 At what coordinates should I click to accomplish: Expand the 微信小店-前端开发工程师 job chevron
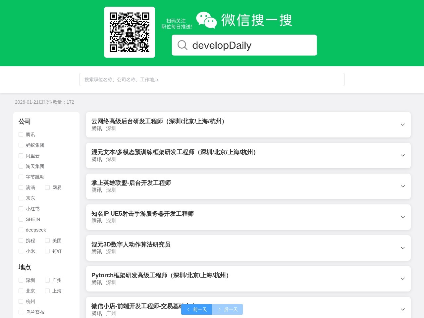pos(403,309)
